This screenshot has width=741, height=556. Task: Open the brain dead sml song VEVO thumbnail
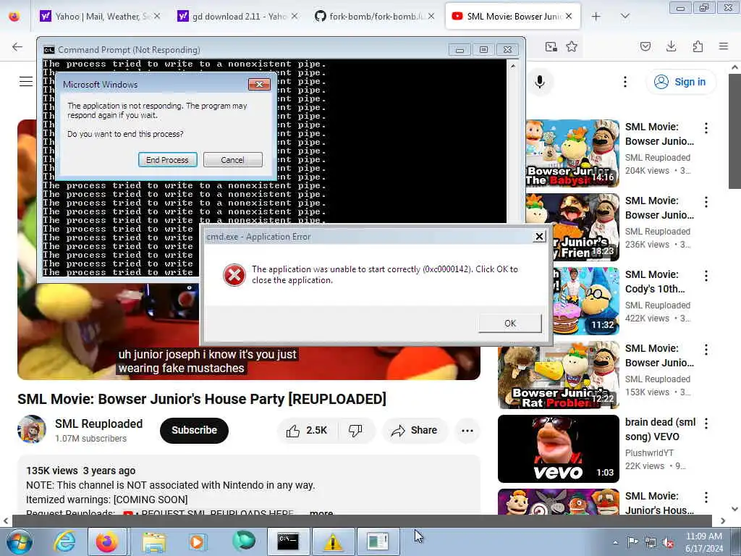[559, 448]
